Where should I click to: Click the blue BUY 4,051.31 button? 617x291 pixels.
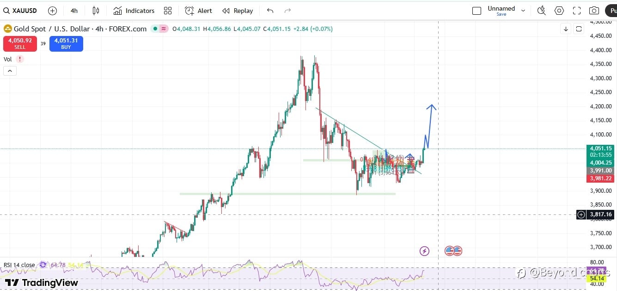tap(66, 44)
